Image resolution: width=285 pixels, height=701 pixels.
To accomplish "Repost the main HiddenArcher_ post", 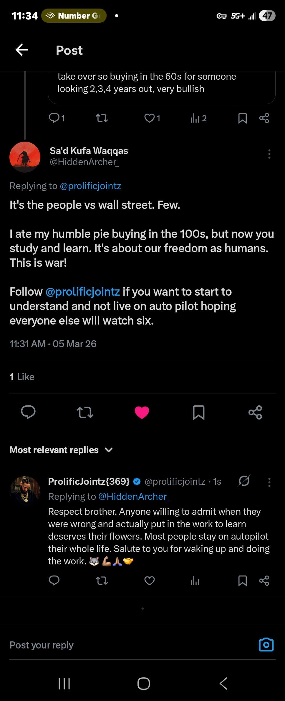I will coord(85,412).
